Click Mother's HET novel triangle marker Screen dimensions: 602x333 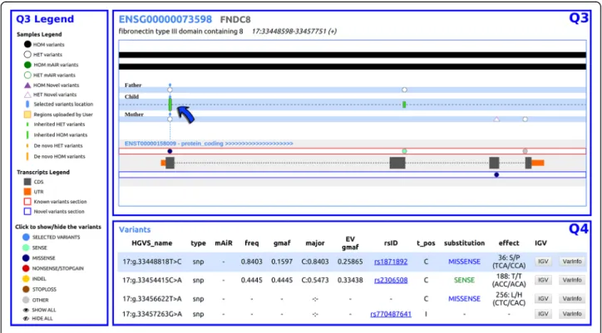pos(496,120)
